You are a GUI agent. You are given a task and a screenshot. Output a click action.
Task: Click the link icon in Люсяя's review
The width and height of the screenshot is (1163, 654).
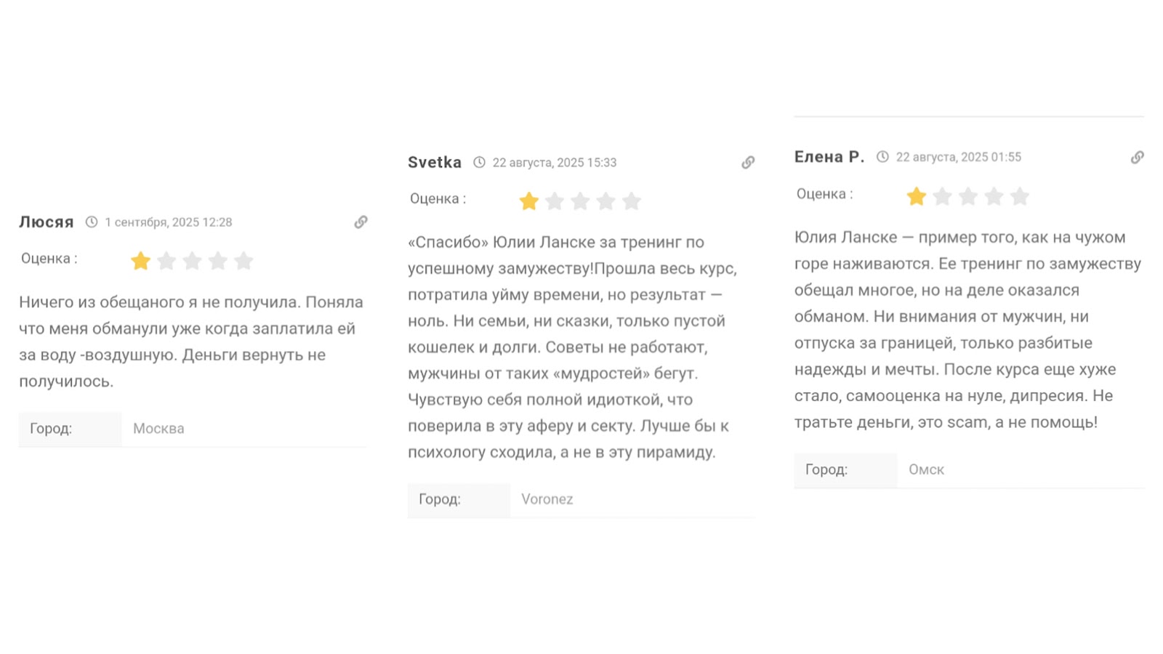click(361, 222)
